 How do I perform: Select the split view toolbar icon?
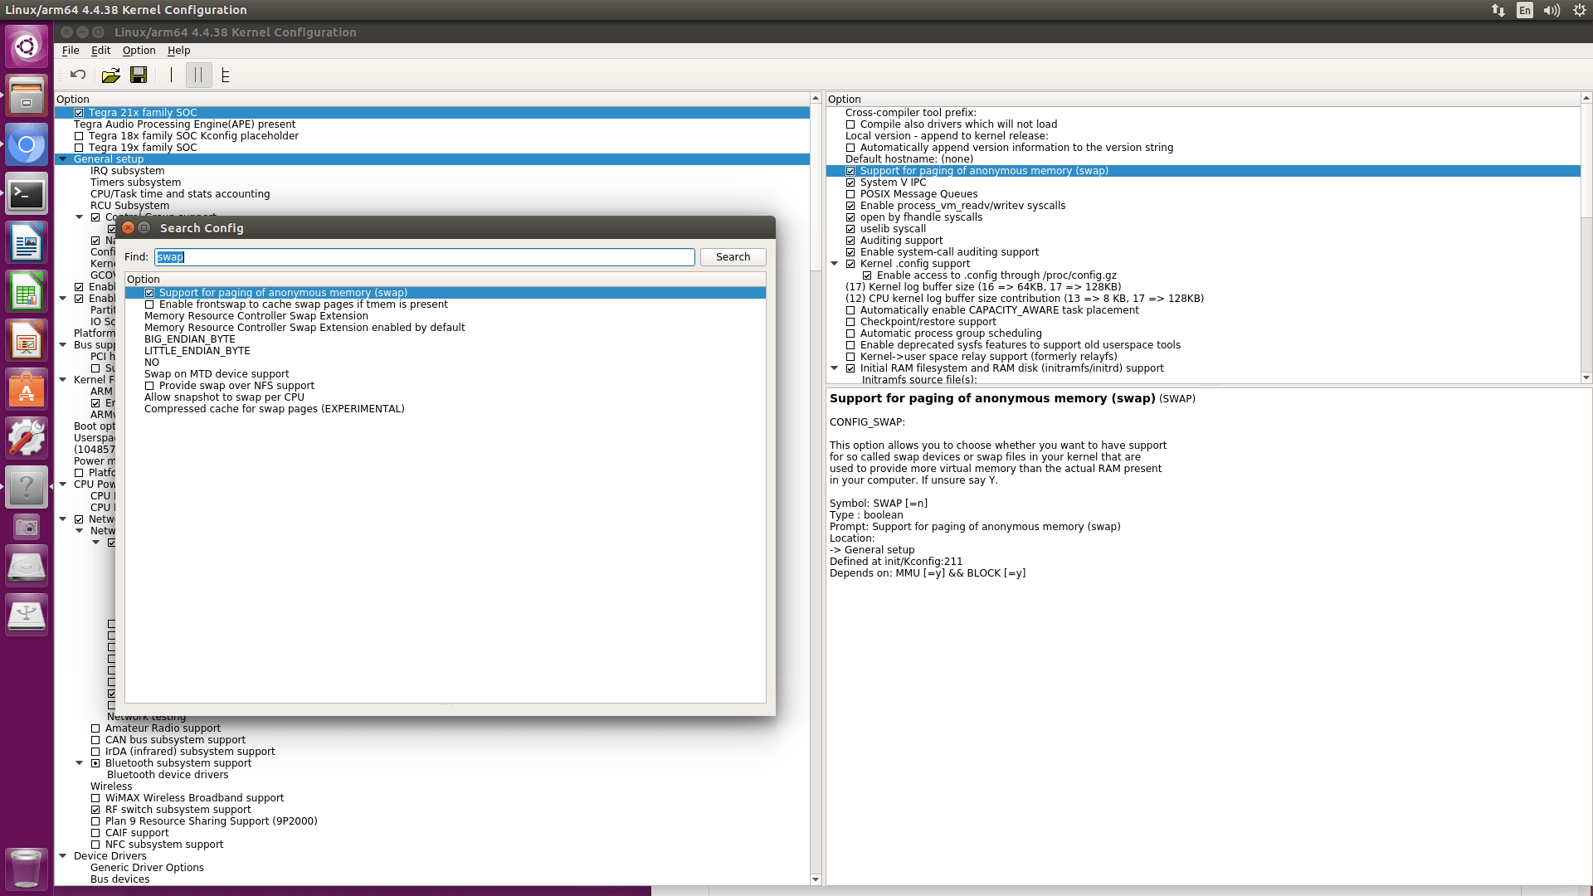(x=198, y=75)
